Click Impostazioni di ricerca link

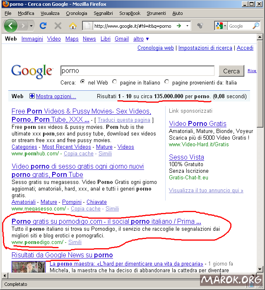tap(205, 48)
